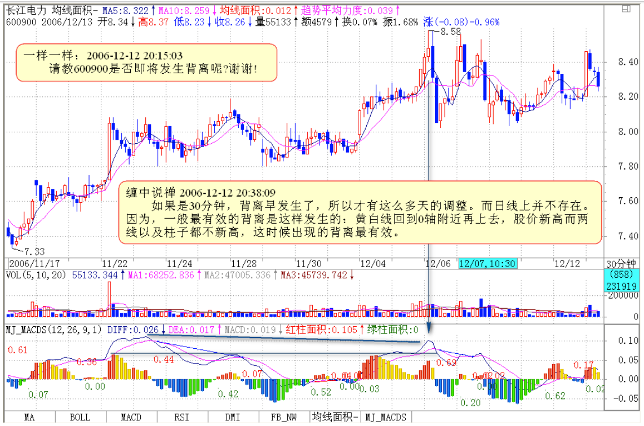Click the VOL(5,10,20) indicator label
Screen dimensions: 644x426
pyautogui.click(x=36, y=275)
